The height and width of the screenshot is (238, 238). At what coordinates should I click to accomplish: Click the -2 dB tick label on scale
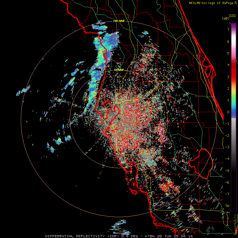click(x=227, y=136)
